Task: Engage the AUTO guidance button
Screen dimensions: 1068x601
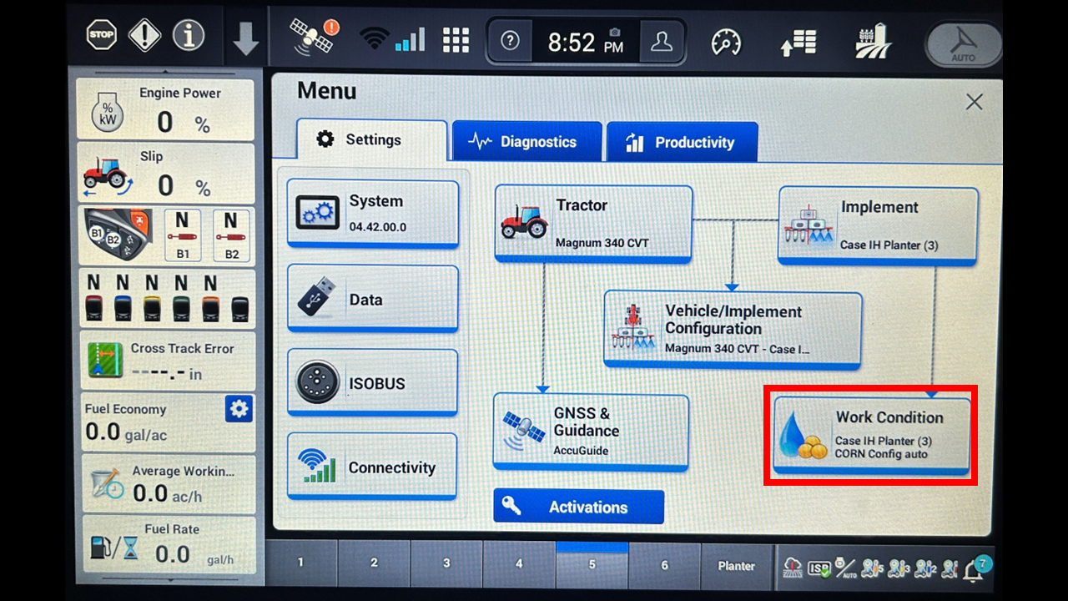Action: tap(964, 44)
